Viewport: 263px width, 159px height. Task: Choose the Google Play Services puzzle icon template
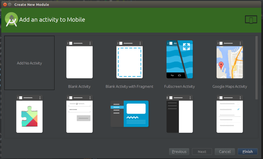point(29,114)
